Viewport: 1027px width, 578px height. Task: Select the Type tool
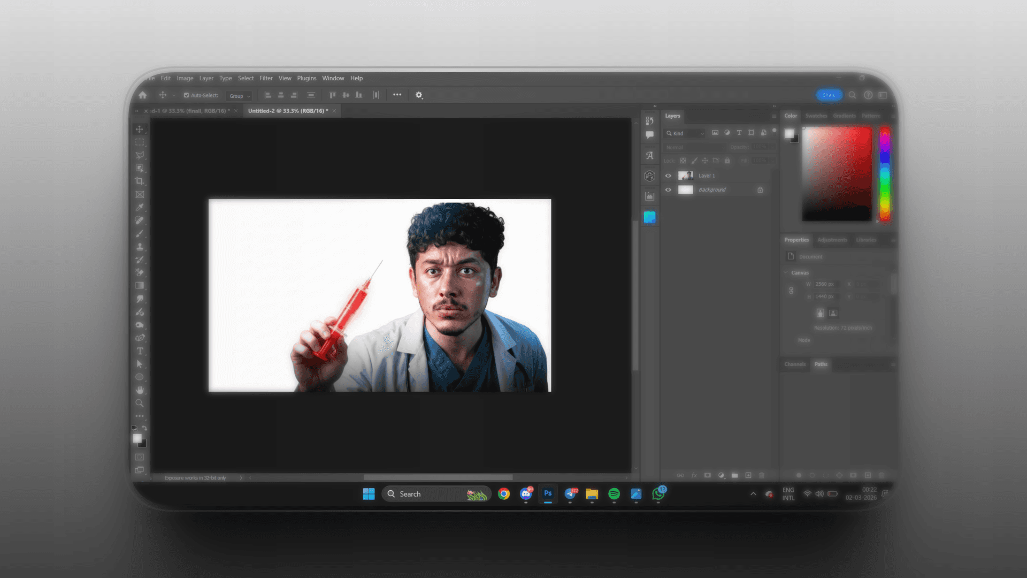click(x=140, y=351)
